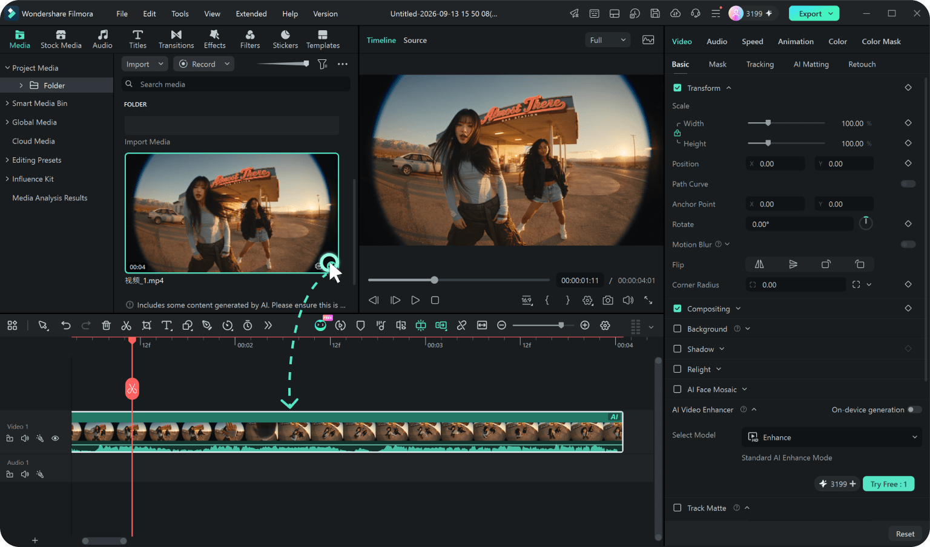The image size is (930, 547).
Task: Click the filter icon in media panel
Action: pyautogui.click(x=323, y=64)
